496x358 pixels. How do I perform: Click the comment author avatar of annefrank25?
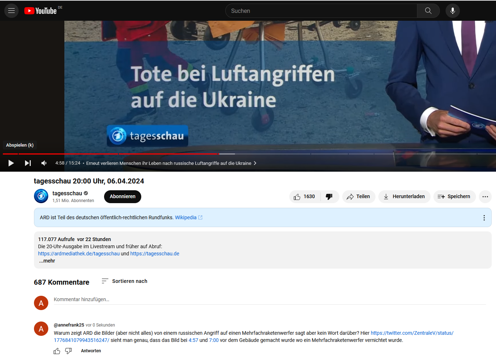pyautogui.click(x=41, y=329)
